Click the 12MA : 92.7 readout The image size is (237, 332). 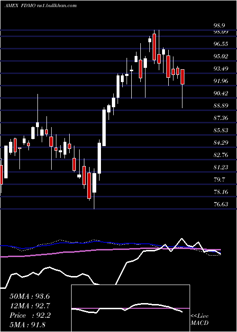(x=29, y=306)
